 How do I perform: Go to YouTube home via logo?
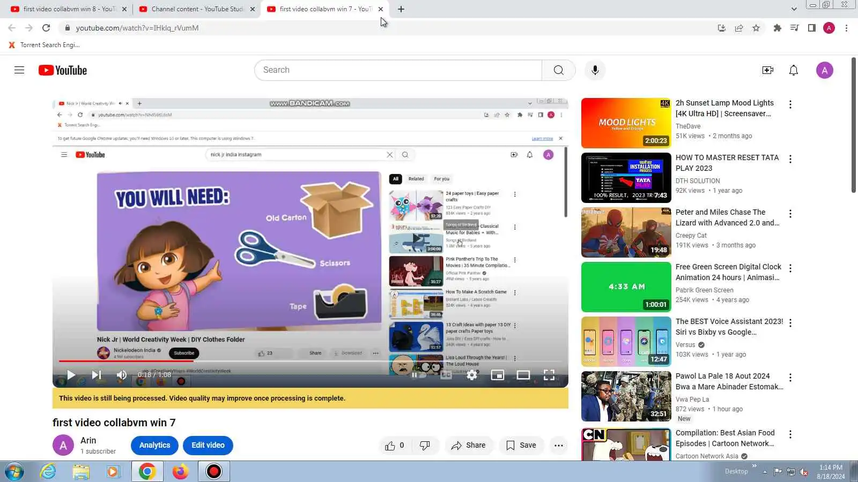pos(63,70)
